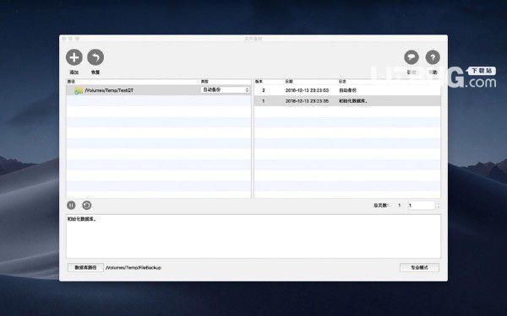Click the 日志 column header
The height and width of the screenshot is (316, 507).
click(342, 82)
